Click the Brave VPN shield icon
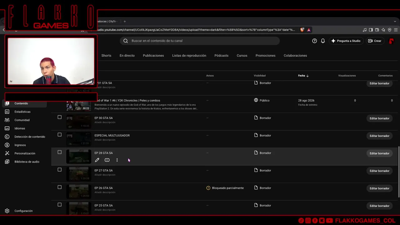The height and width of the screenshot is (225, 400). (x=390, y=30)
